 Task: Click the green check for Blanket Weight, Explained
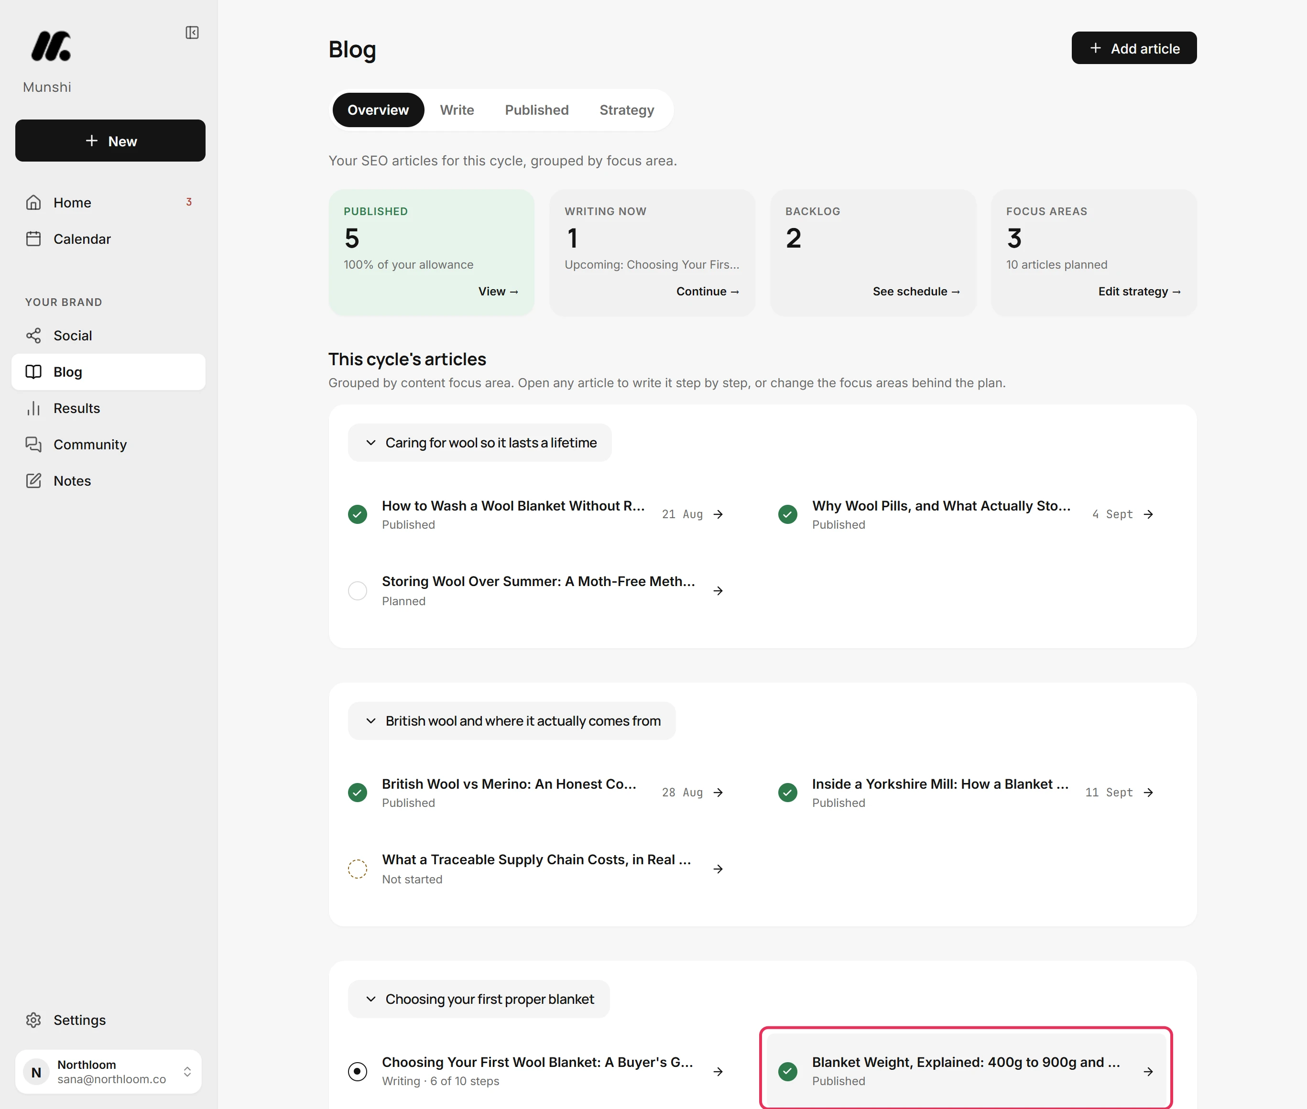tap(788, 1072)
